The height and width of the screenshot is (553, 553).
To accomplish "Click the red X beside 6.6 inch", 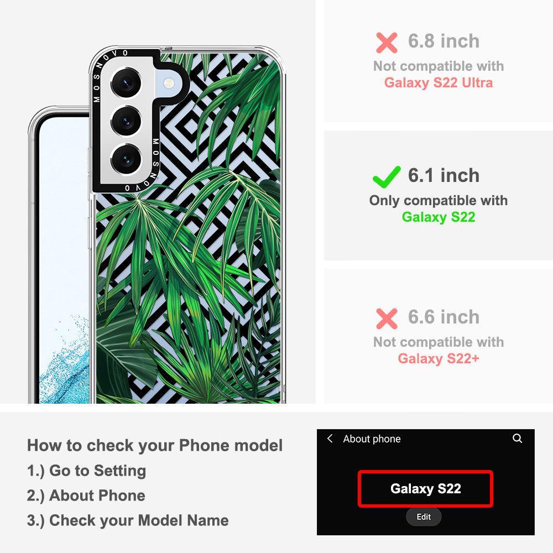I will [x=387, y=318].
